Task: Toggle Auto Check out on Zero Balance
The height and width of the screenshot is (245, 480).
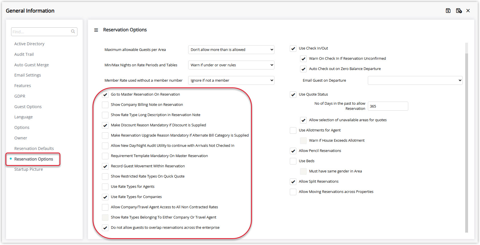Action: tap(303, 69)
